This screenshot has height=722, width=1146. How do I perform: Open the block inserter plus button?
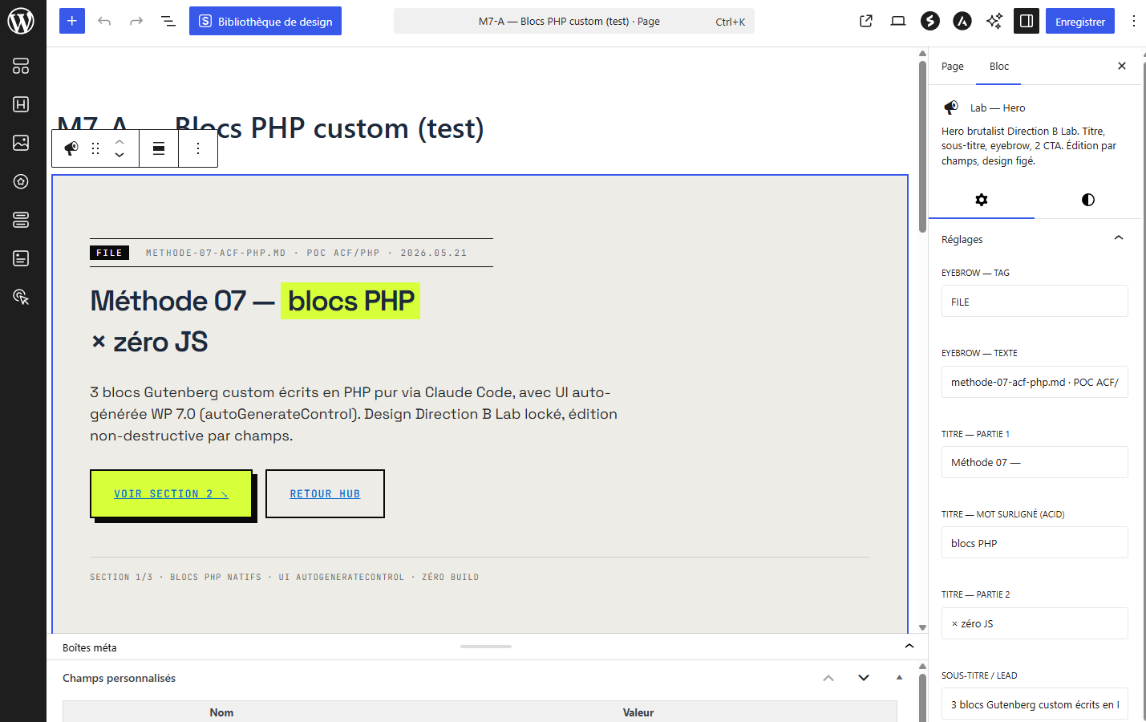click(x=72, y=21)
